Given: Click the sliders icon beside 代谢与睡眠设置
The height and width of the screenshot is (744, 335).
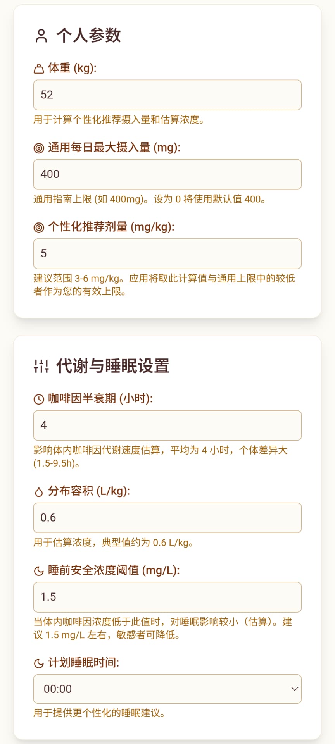Looking at the screenshot, I should tap(41, 366).
